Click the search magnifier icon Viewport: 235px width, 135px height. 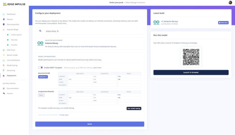(40, 31)
